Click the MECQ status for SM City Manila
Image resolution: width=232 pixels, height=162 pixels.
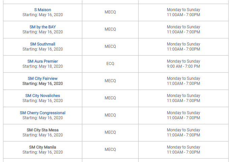tap(110, 150)
